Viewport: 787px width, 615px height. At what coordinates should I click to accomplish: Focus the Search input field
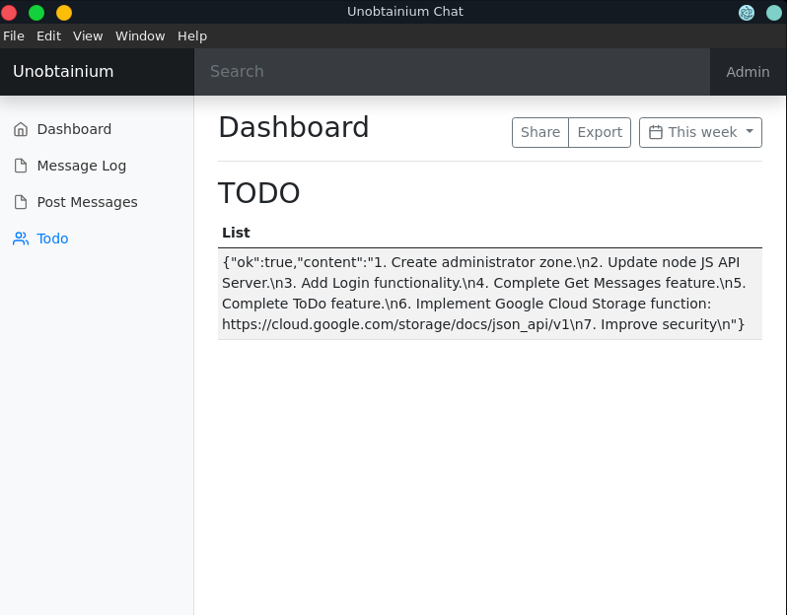(452, 72)
